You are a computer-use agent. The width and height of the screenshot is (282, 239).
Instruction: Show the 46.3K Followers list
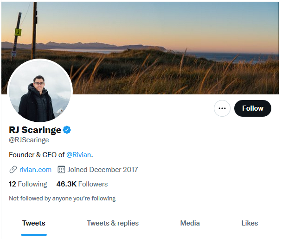[82, 184]
